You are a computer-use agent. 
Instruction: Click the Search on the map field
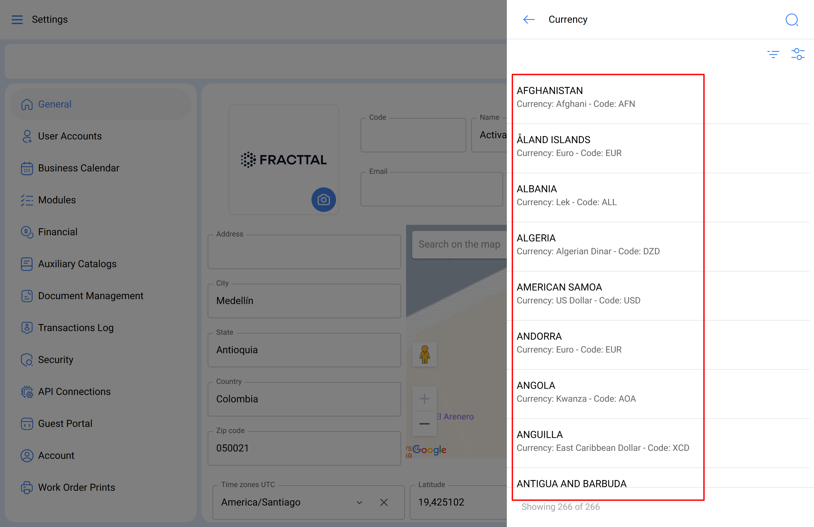pyautogui.click(x=459, y=244)
